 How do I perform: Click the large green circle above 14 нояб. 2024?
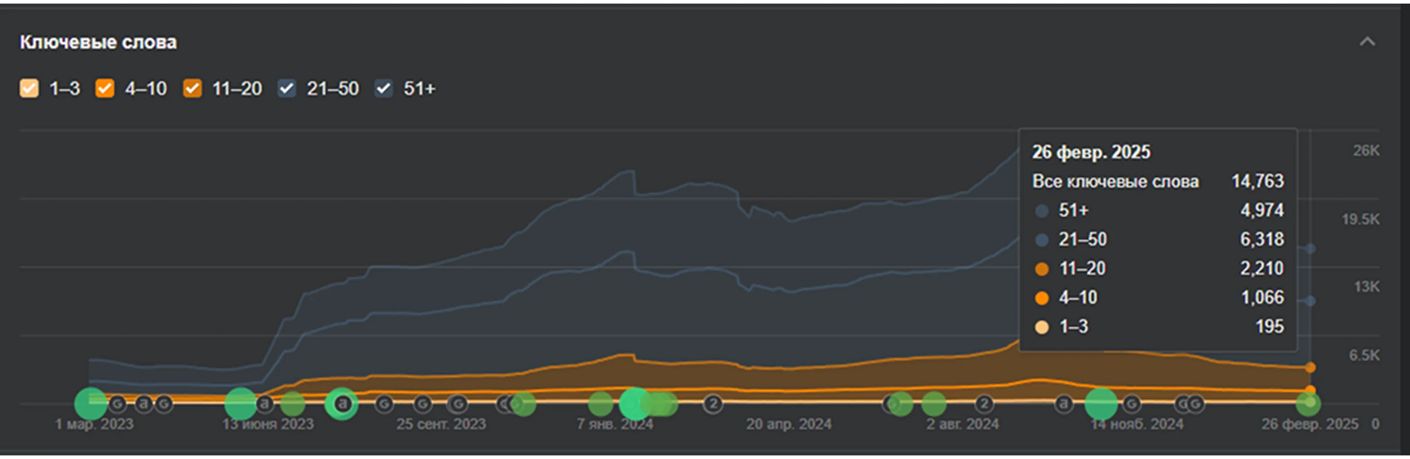[x=1101, y=404]
